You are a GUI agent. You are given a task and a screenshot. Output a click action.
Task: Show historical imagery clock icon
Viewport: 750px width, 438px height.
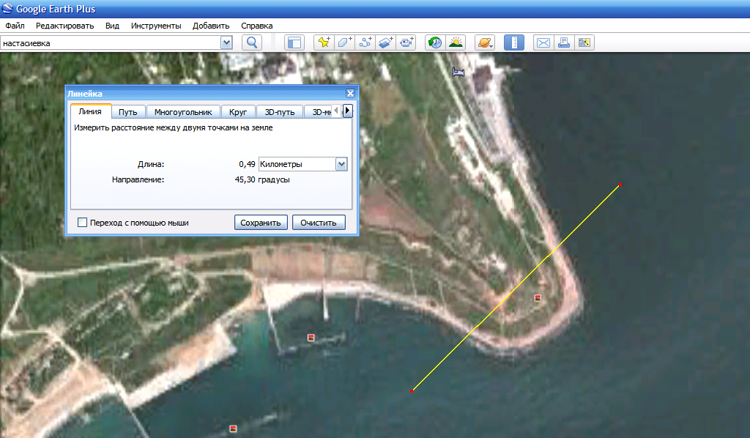(x=435, y=42)
